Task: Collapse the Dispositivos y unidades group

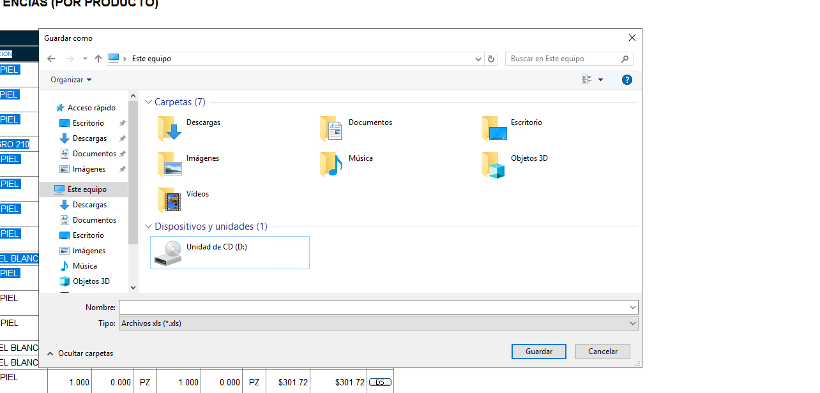Action: [x=149, y=226]
